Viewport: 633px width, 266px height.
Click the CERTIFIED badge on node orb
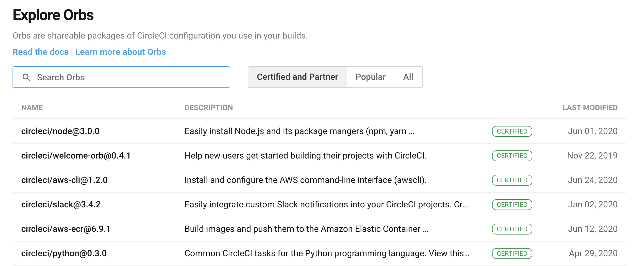tap(512, 131)
